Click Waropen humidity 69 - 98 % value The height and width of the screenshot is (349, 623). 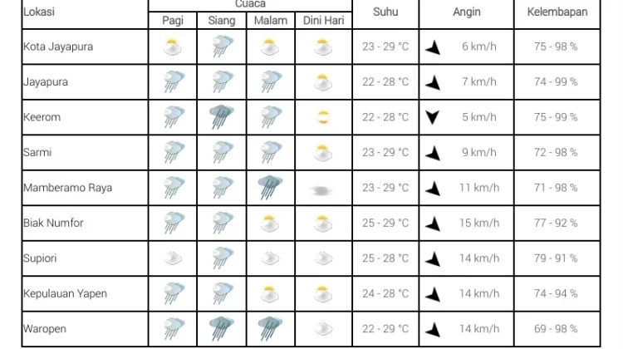556,329
